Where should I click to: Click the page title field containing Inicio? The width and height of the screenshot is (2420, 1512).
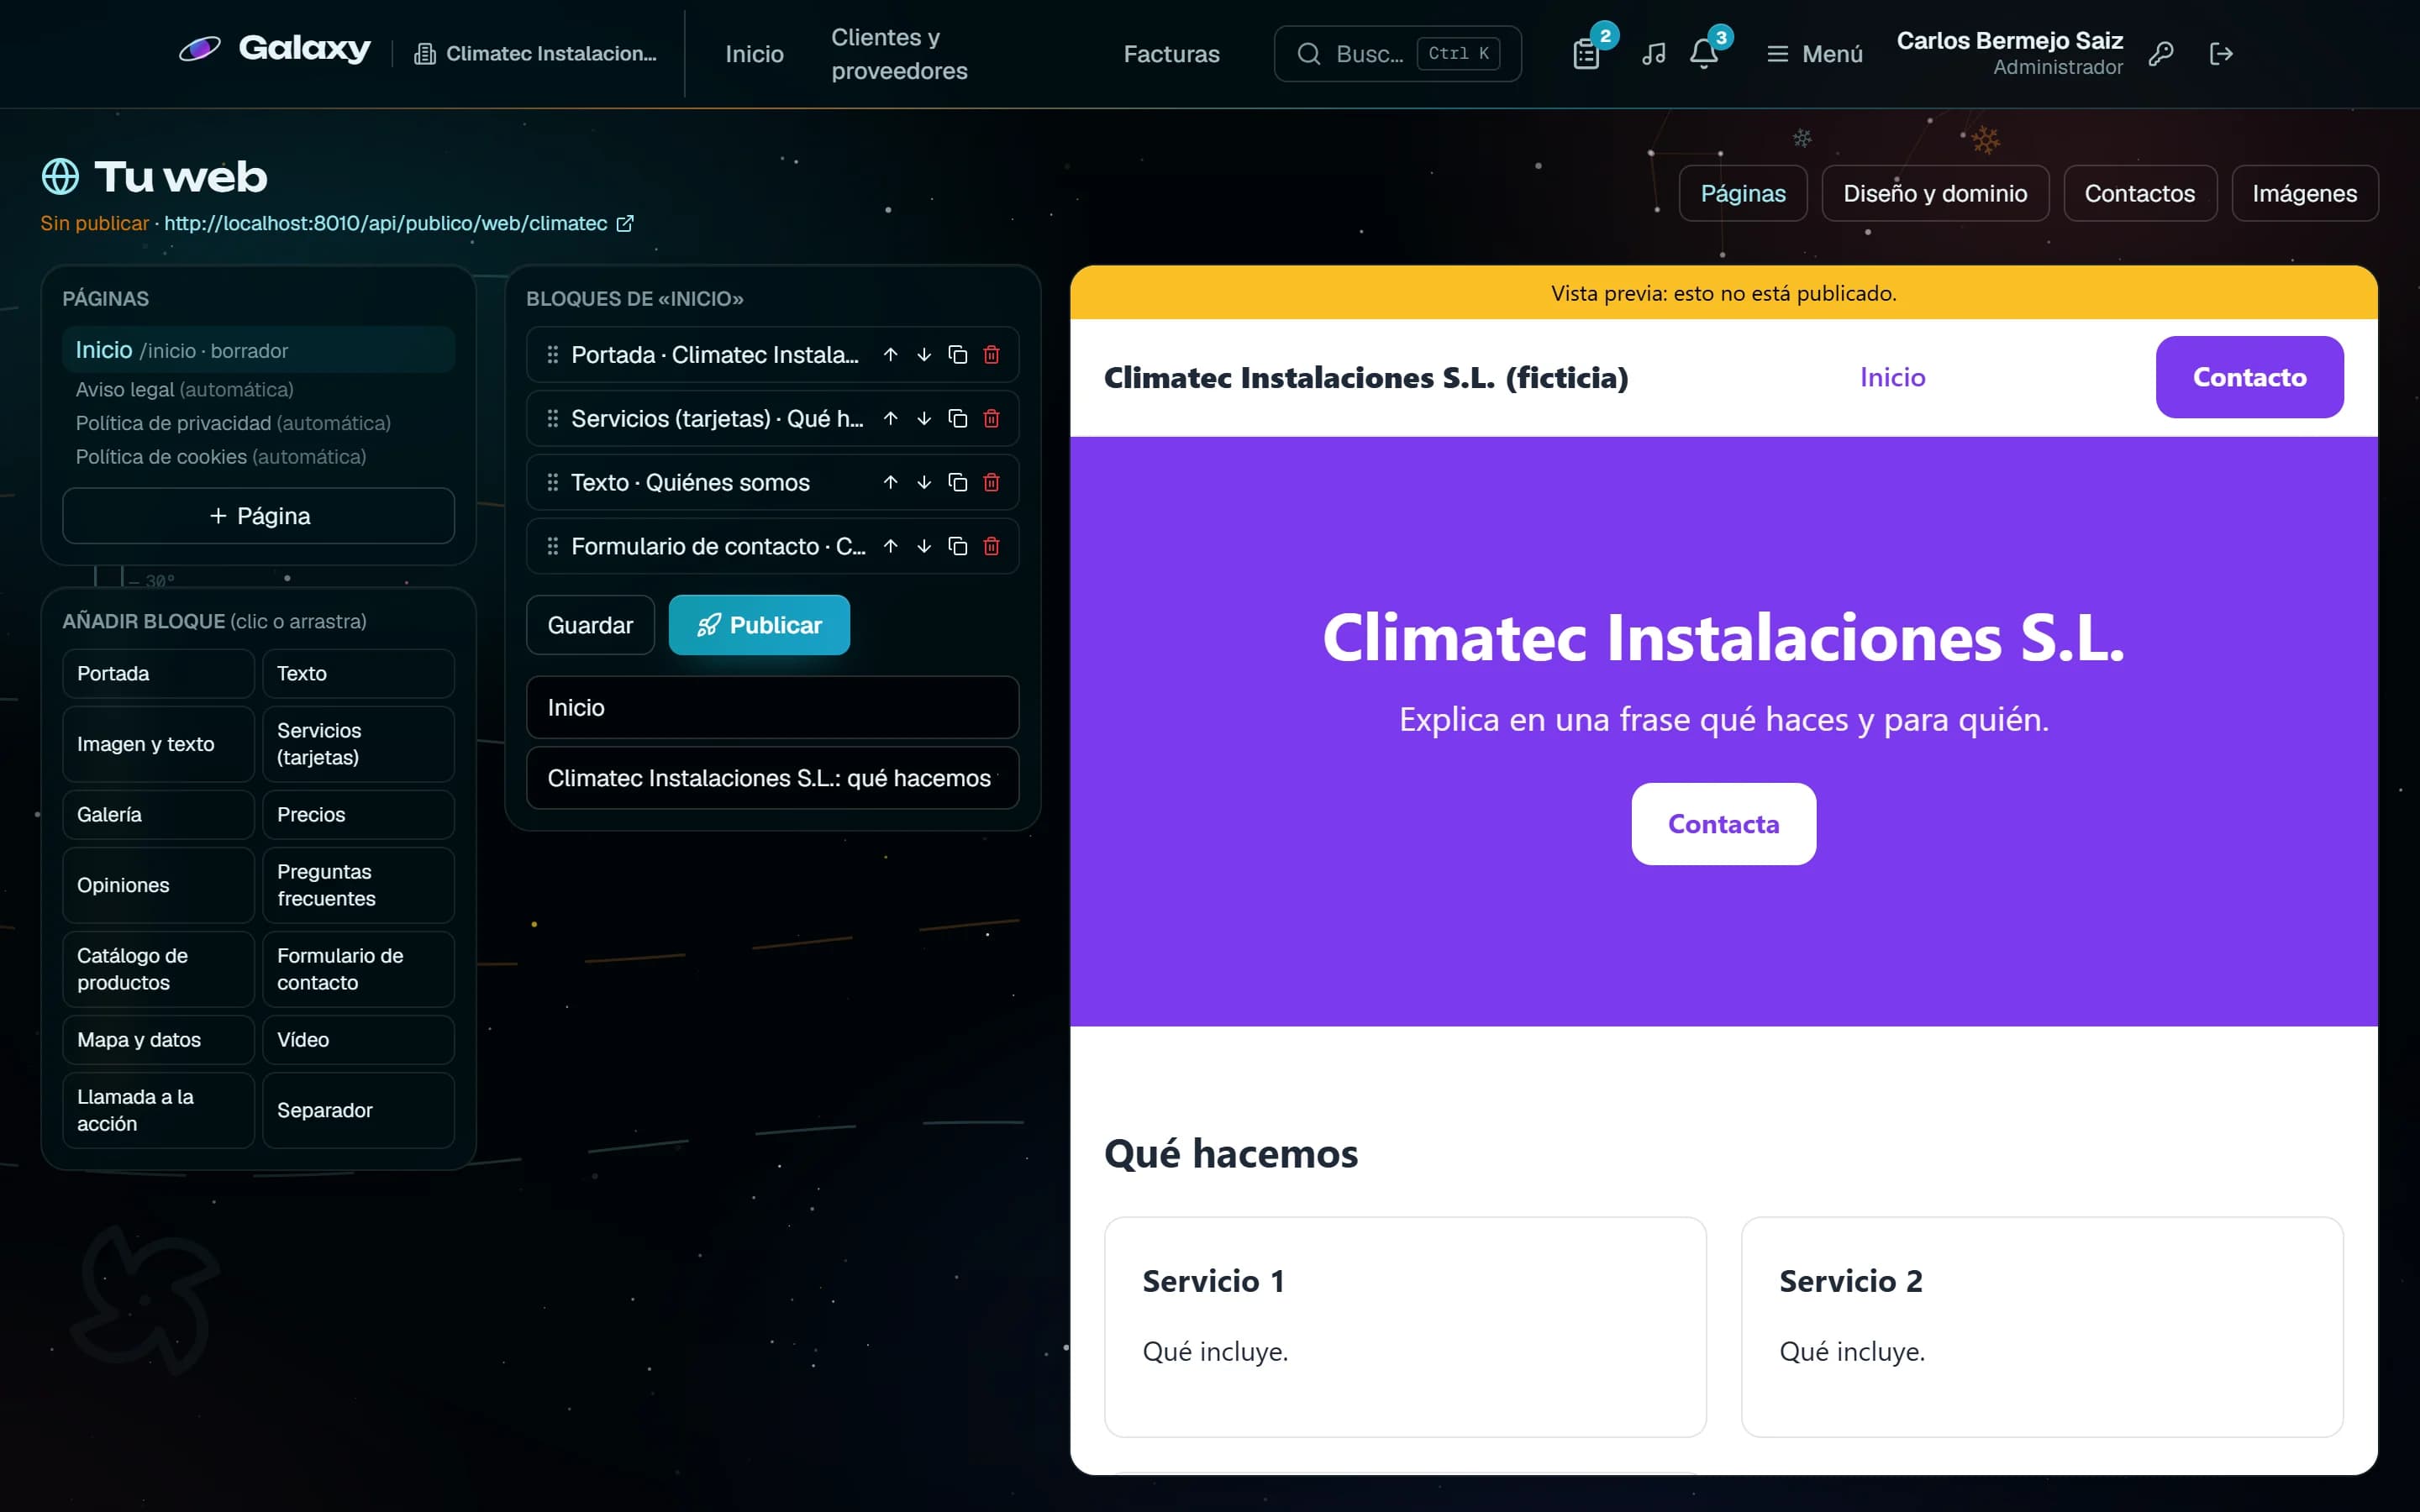(772, 707)
